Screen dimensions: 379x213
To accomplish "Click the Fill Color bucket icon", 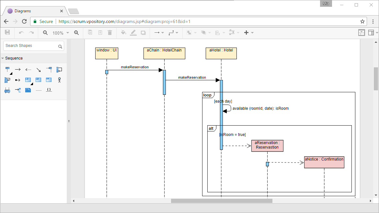I will [x=123, y=32].
